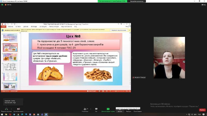This screenshot has width=207, height=116.
Task: Click the crackers image on the slide
Action: (x=50, y=73)
